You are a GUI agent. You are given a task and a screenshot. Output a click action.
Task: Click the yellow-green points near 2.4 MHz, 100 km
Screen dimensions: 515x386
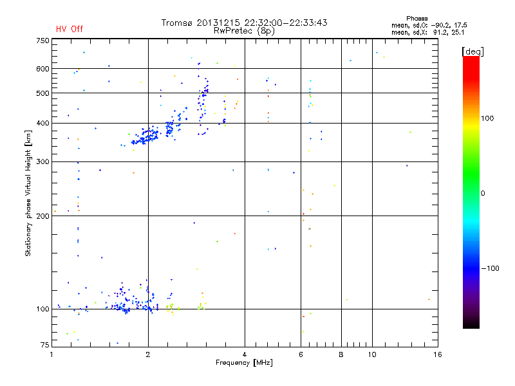point(172,308)
